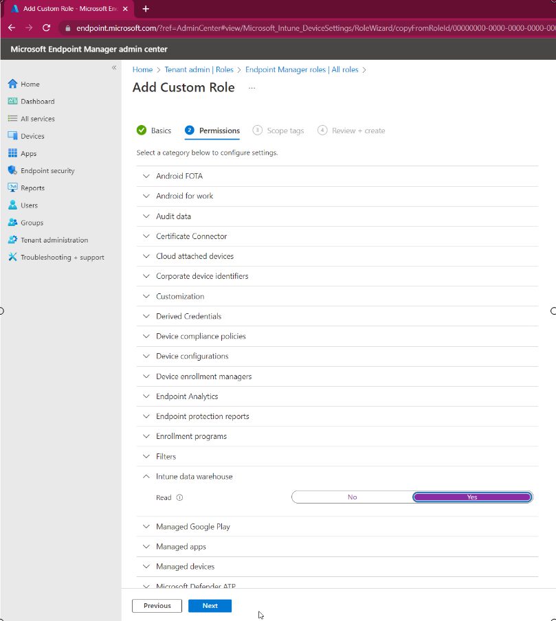Click the green Basics completed checkmark

click(x=142, y=130)
